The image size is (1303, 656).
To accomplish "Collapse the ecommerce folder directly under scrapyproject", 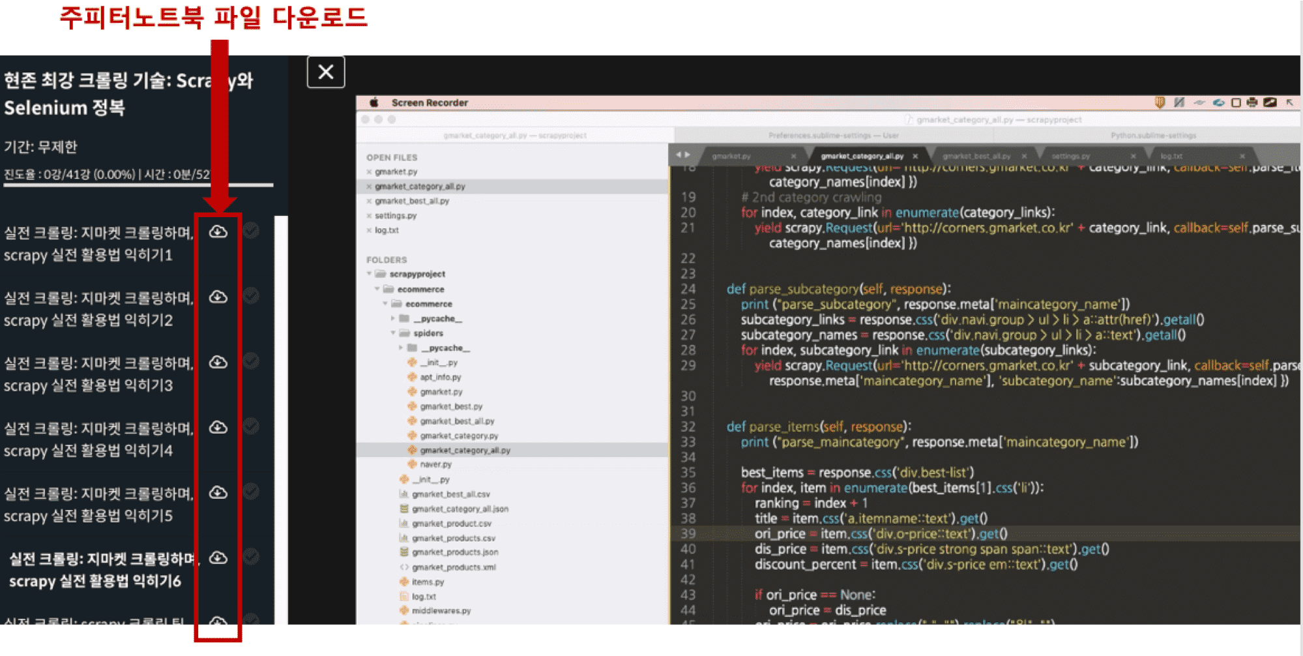I will click(377, 289).
